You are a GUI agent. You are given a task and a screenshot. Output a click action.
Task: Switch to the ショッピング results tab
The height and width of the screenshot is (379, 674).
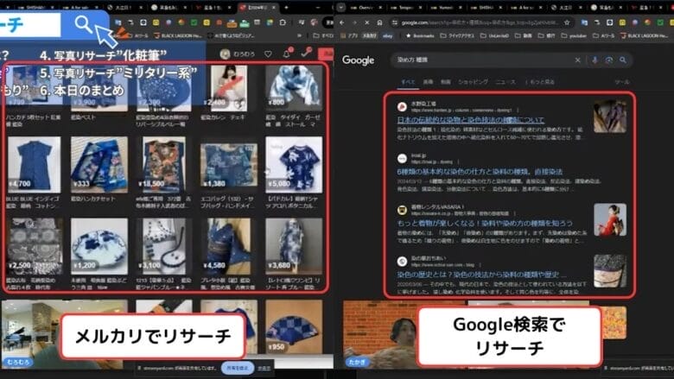473,81
